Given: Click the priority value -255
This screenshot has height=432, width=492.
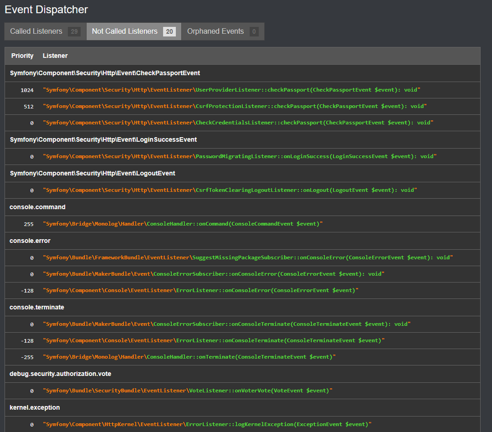Looking at the screenshot, I should [27, 357].
